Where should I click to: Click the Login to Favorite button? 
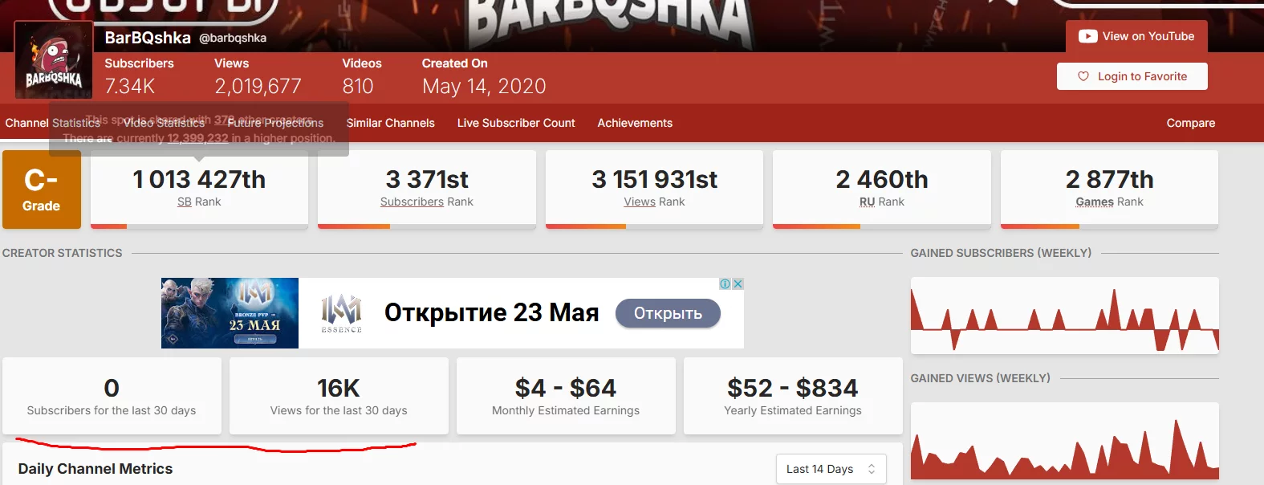(1132, 76)
